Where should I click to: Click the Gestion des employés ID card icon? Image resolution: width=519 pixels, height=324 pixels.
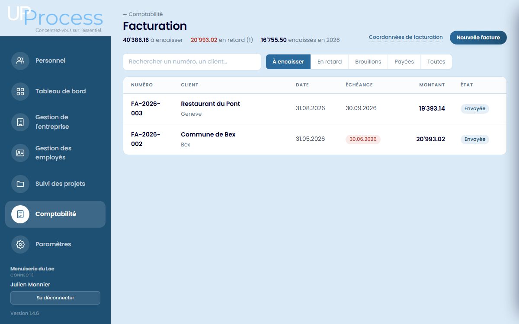20,153
